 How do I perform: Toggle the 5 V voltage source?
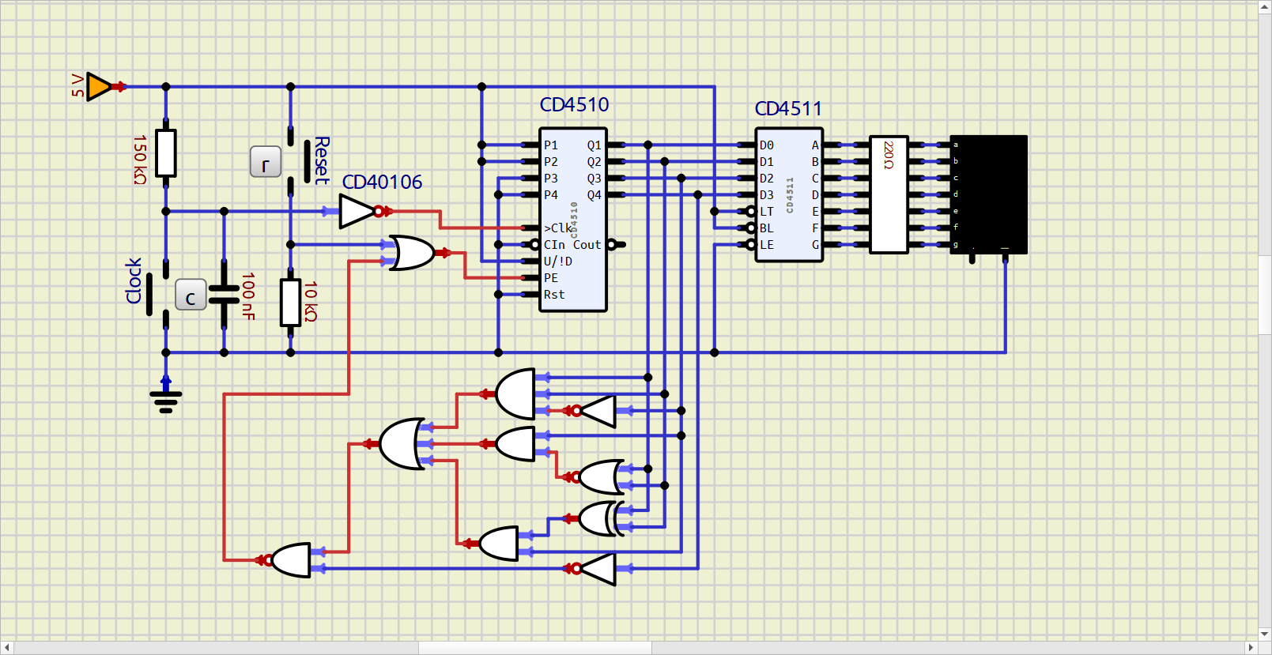(99, 87)
